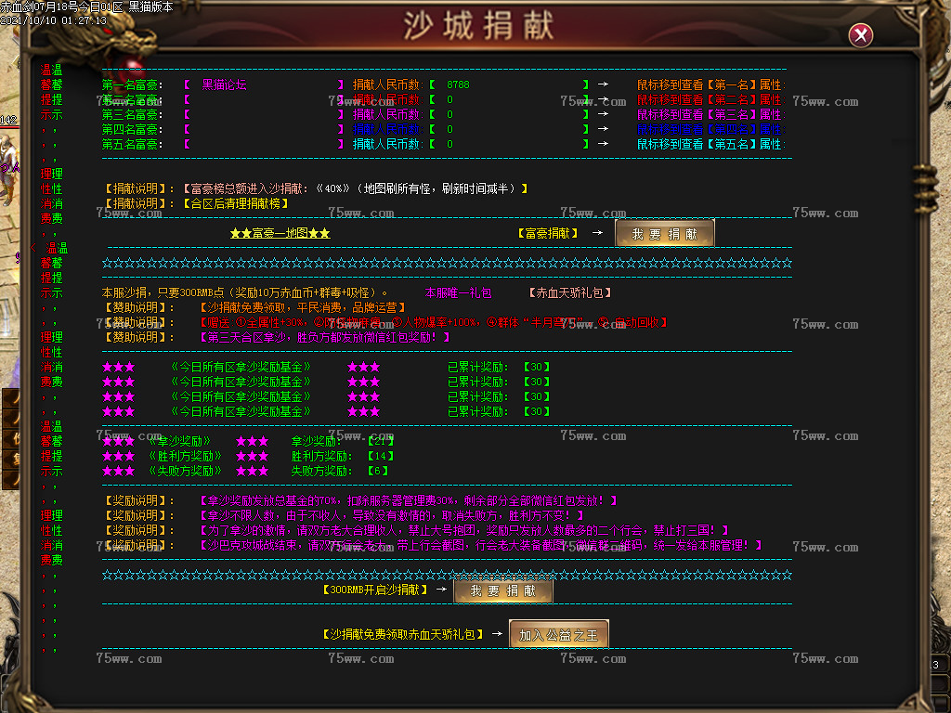Click 失败方奖励 value 【6】
Viewport: 951px width, 713px height.
(x=377, y=471)
